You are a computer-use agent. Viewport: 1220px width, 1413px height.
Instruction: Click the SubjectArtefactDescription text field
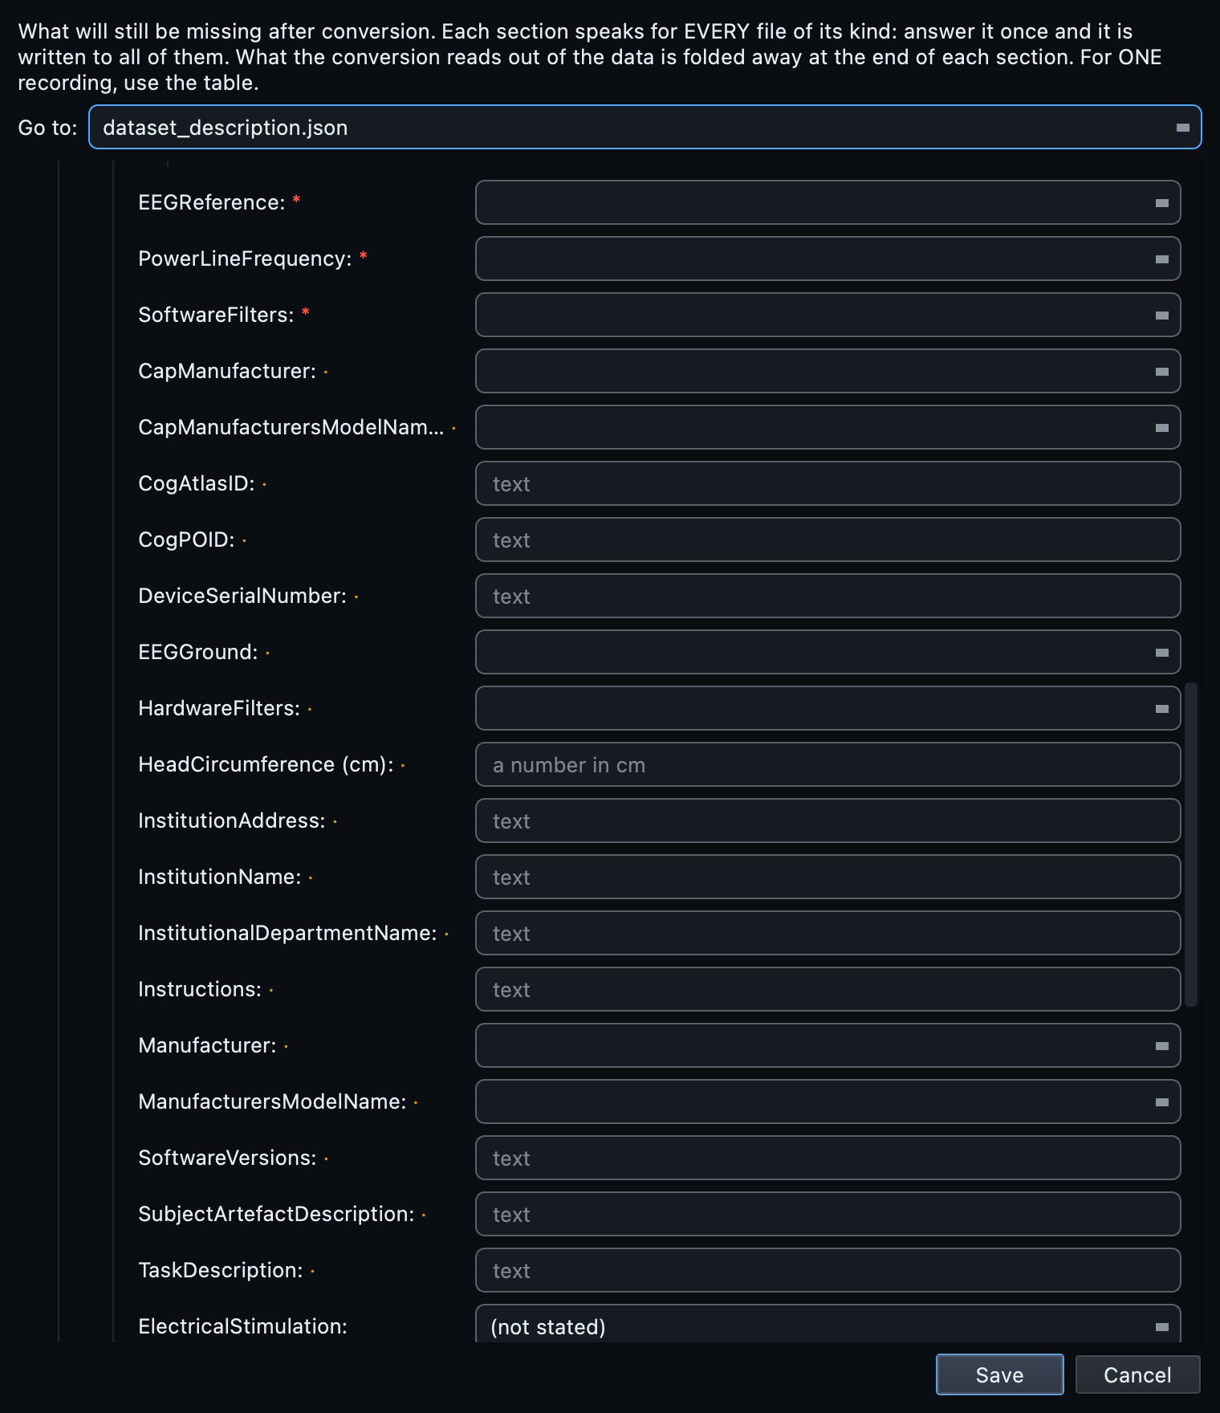828,1214
